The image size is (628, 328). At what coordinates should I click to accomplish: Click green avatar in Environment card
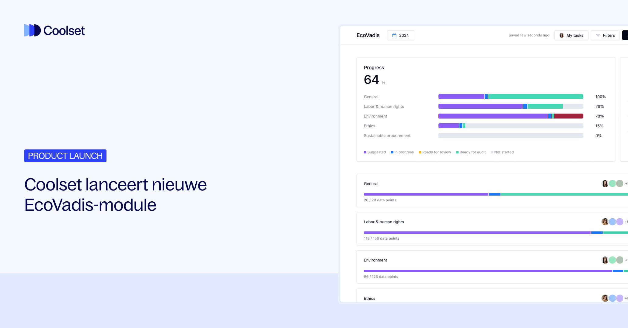612,260
